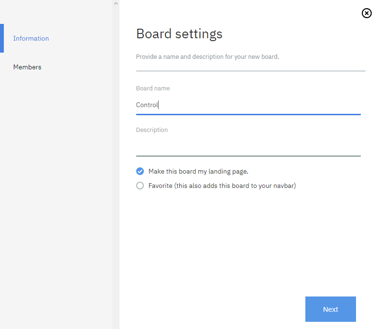Click the Description field label
The height and width of the screenshot is (329, 378).
click(x=152, y=130)
